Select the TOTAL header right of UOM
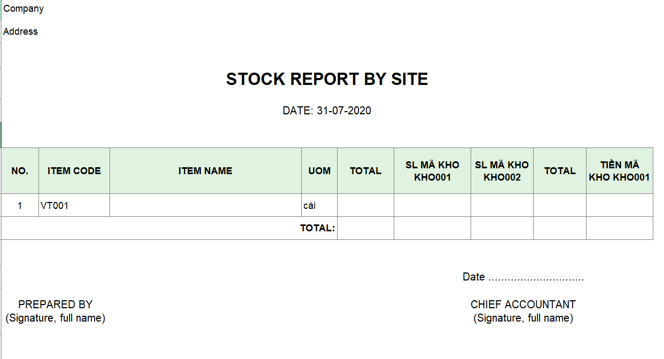This screenshot has height=359, width=664. coord(365,171)
